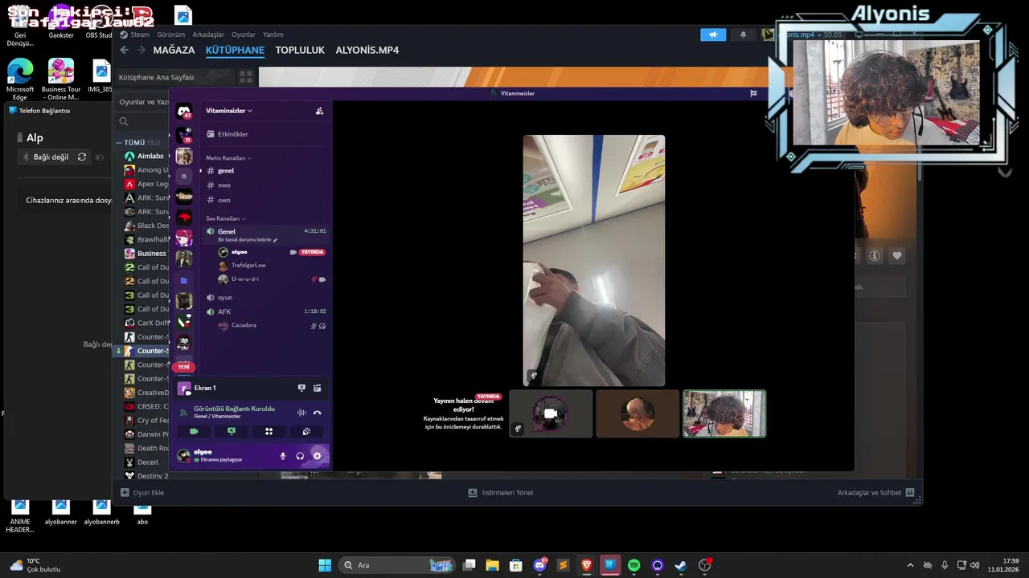Open Arkadaşlar menu in Steam
The width and height of the screenshot is (1029, 578).
(x=208, y=35)
